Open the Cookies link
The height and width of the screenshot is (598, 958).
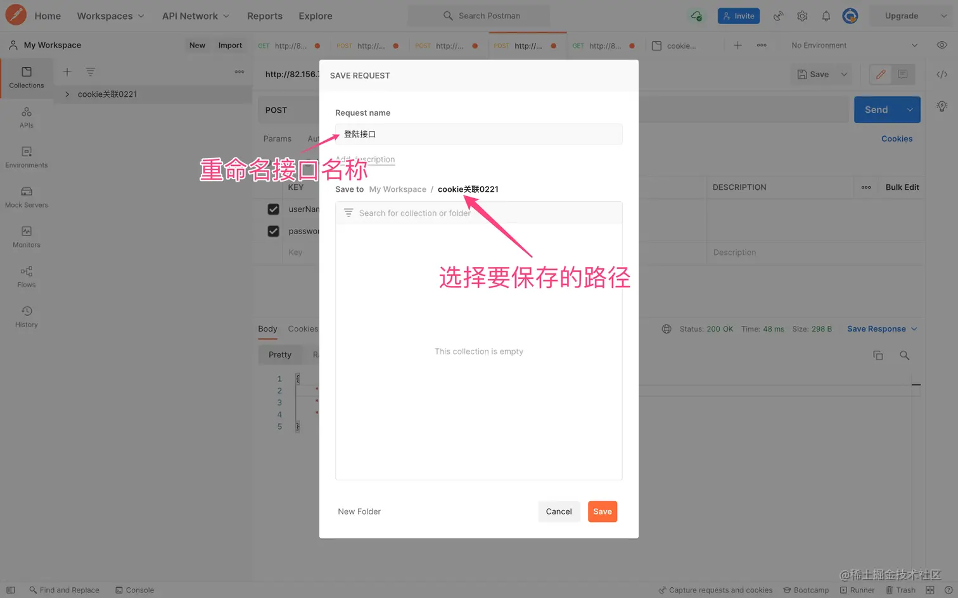(x=897, y=139)
